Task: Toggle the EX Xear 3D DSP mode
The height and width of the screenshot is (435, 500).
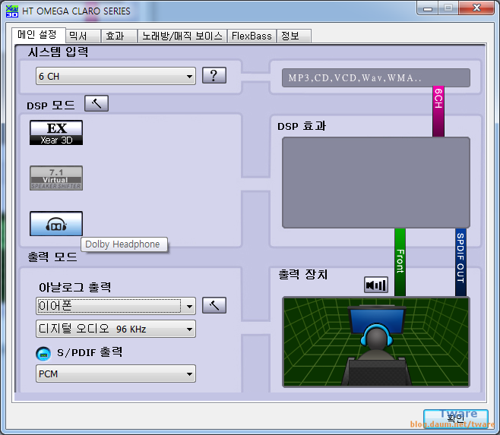Action: pyautogui.click(x=56, y=133)
